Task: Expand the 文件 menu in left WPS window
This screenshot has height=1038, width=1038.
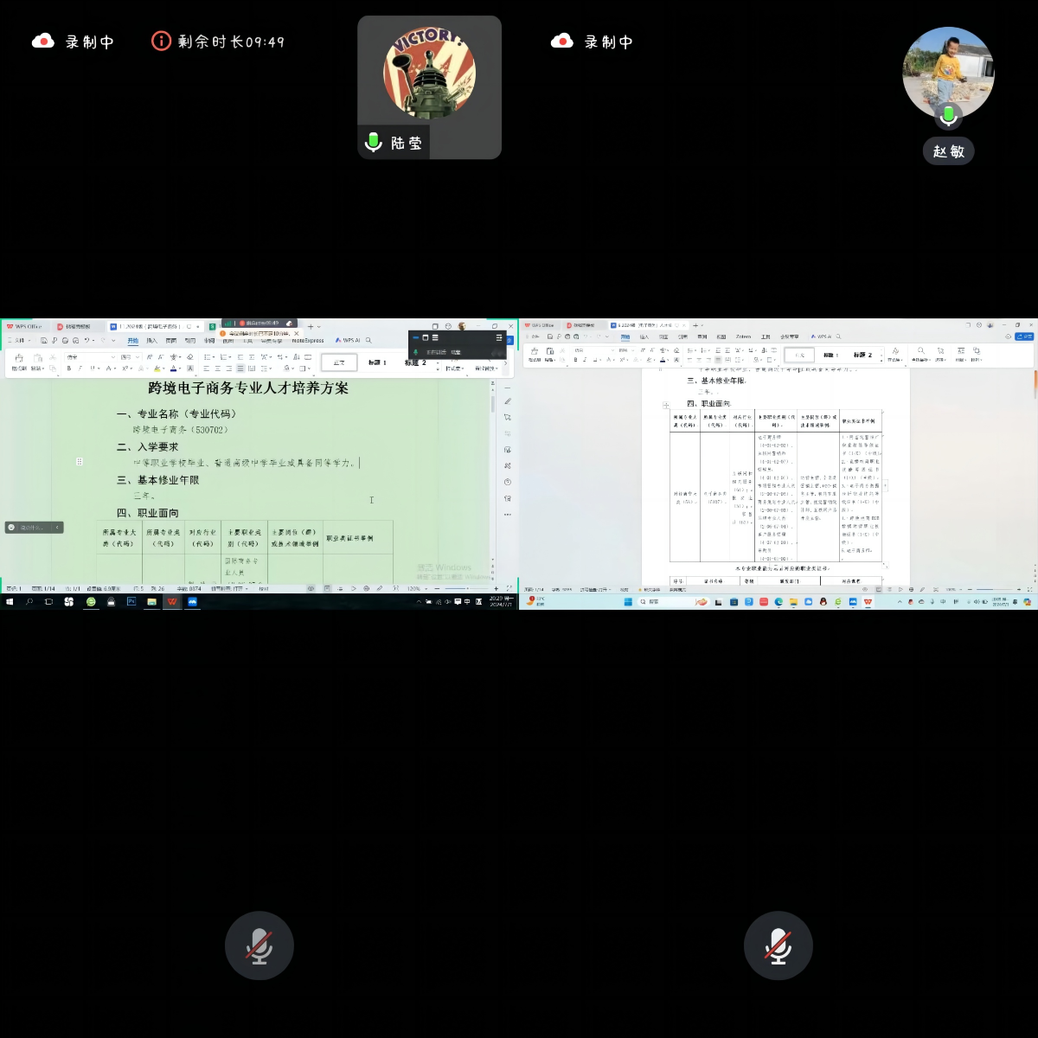Action: [x=21, y=341]
